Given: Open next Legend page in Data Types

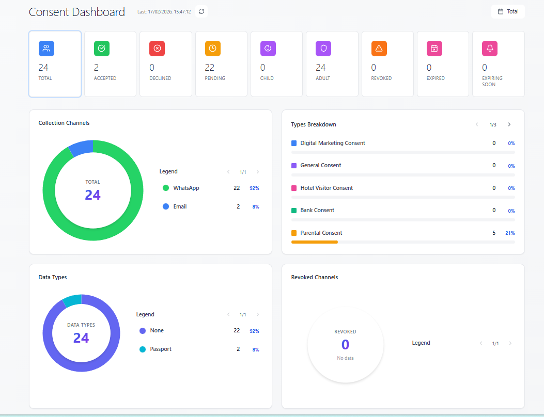Looking at the screenshot, I should point(257,314).
